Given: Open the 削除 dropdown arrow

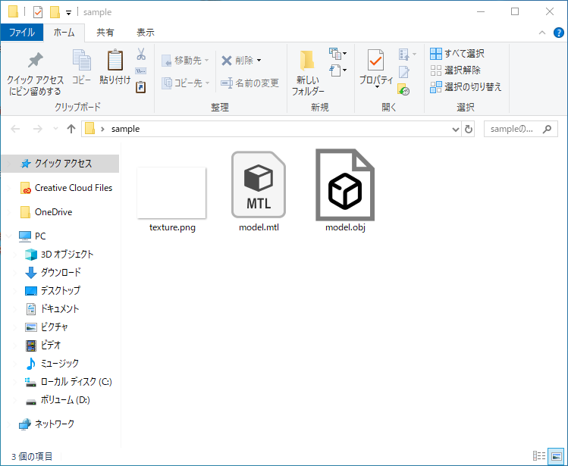Looking at the screenshot, I should click(x=259, y=61).
